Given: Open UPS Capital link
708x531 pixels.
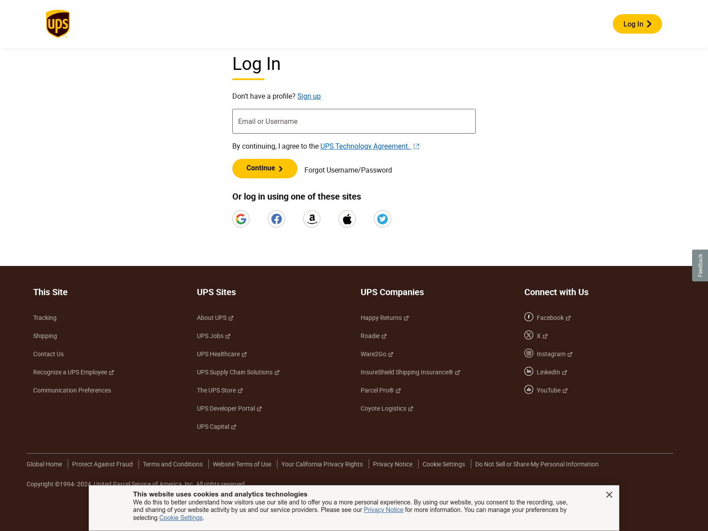Looking at the screenshot, I should (x=216, y=427).
